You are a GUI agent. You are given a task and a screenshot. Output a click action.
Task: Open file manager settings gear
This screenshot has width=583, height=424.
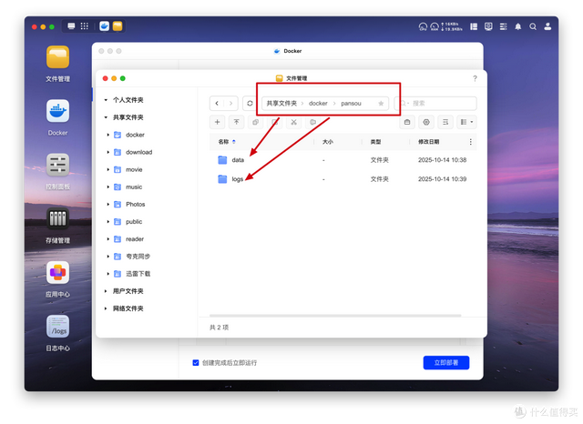coord(426,122)
